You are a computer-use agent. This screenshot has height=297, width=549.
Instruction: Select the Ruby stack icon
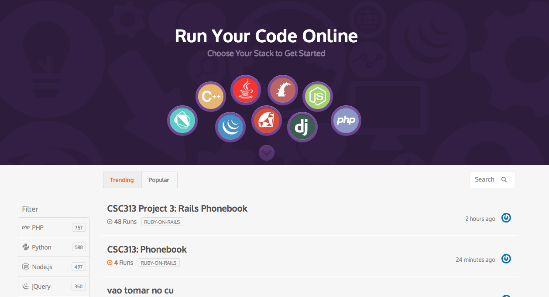pos(267,121)
